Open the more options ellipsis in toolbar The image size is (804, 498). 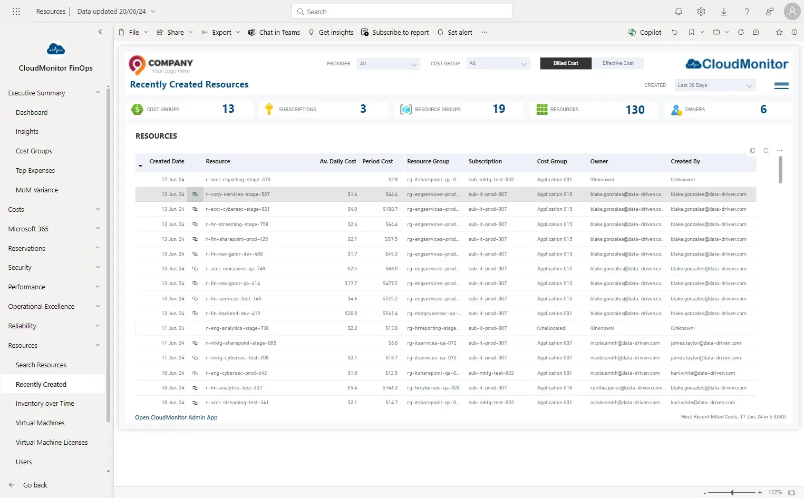pos(484,32)
